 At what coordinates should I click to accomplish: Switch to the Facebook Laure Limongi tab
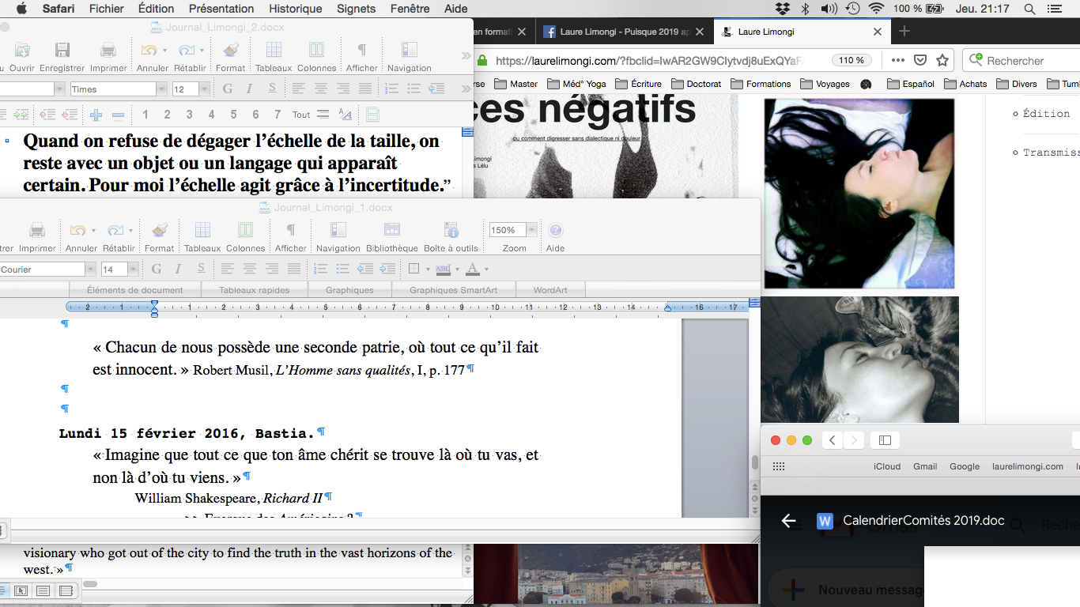tap(625, 32)
